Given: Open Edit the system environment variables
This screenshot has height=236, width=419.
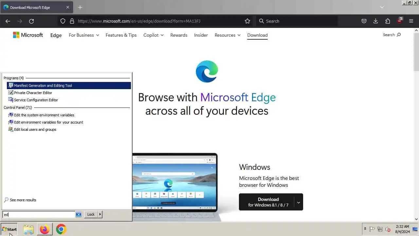Looking at the screenshot, I should 69,115.
